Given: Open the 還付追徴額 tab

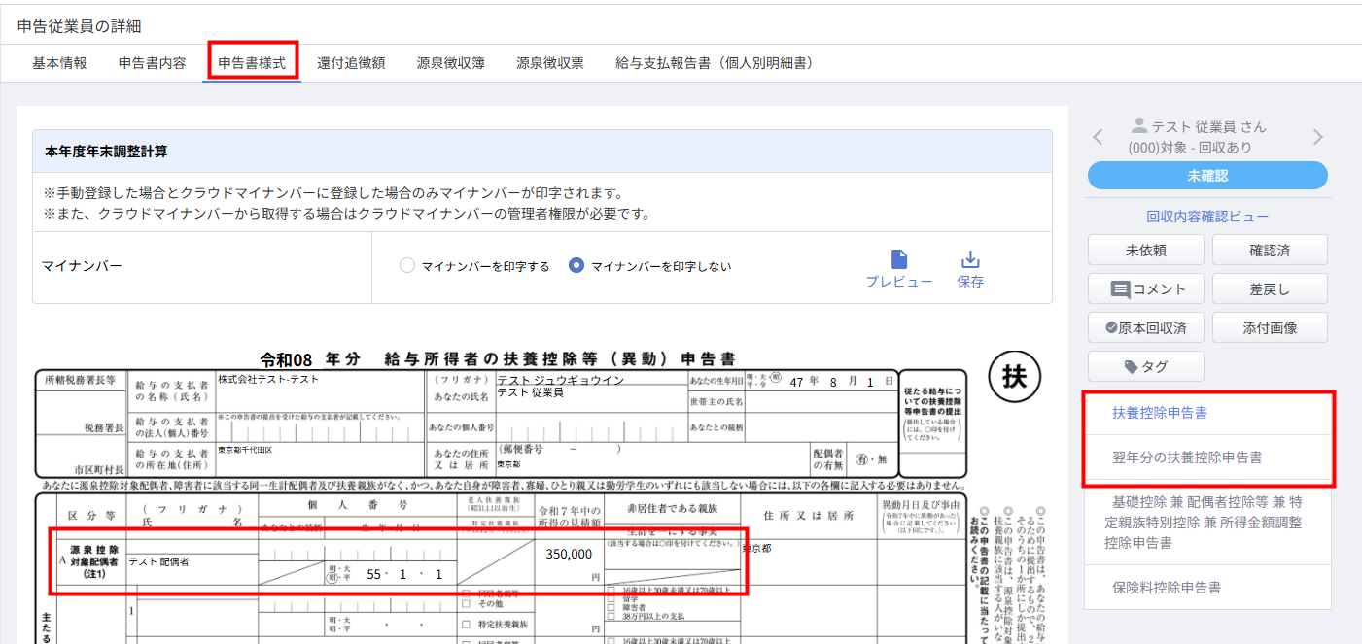Looking at the screenshot, I should tap(351, 63).
